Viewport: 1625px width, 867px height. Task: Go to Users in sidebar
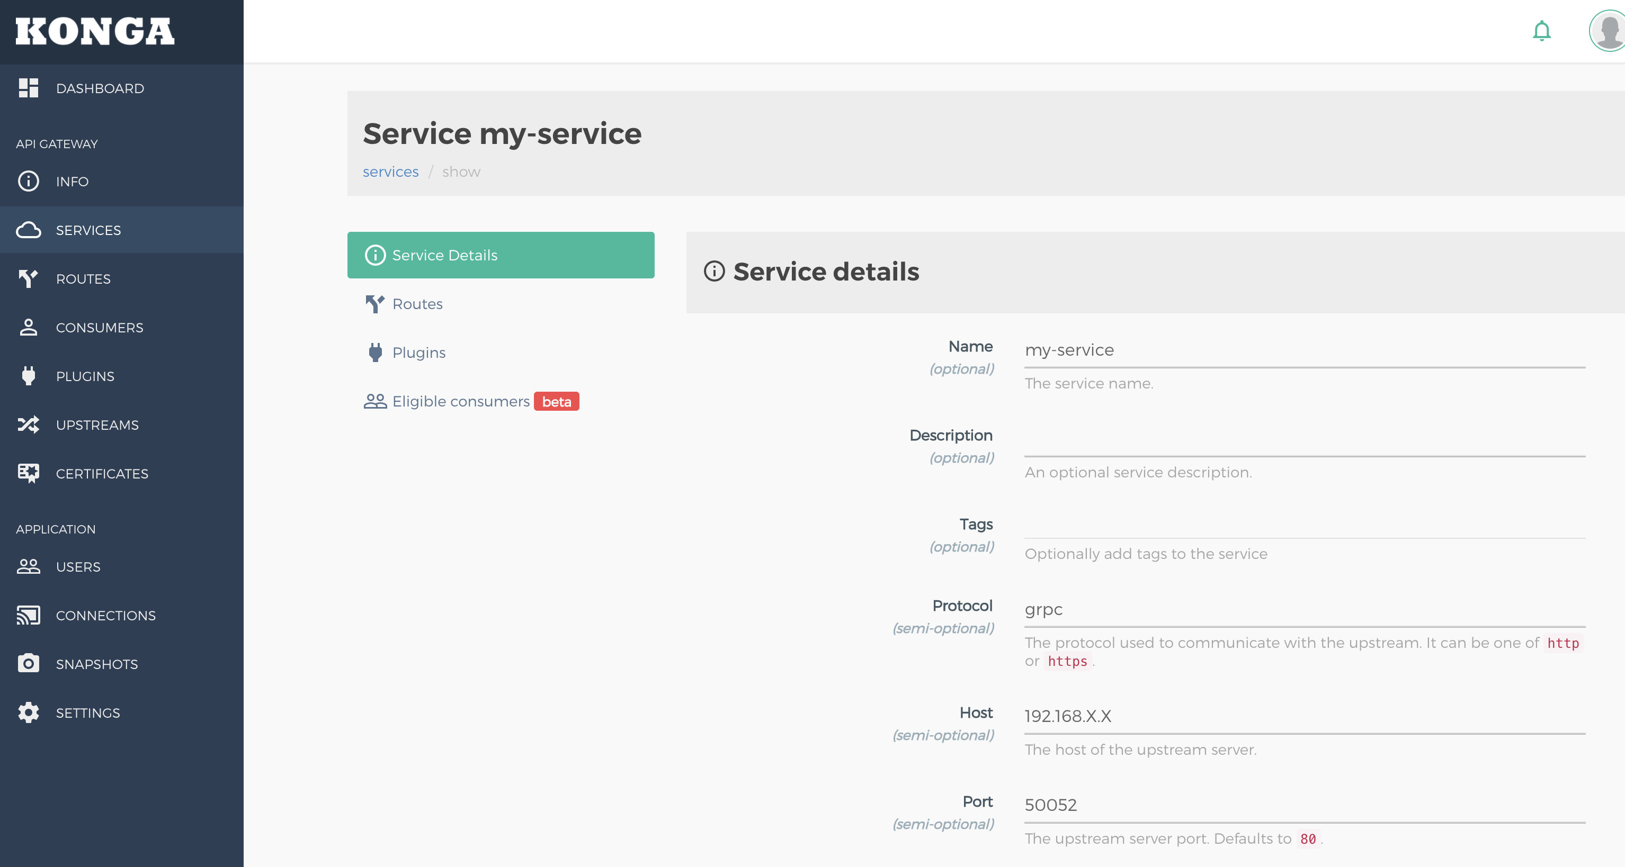coord(78,567)
